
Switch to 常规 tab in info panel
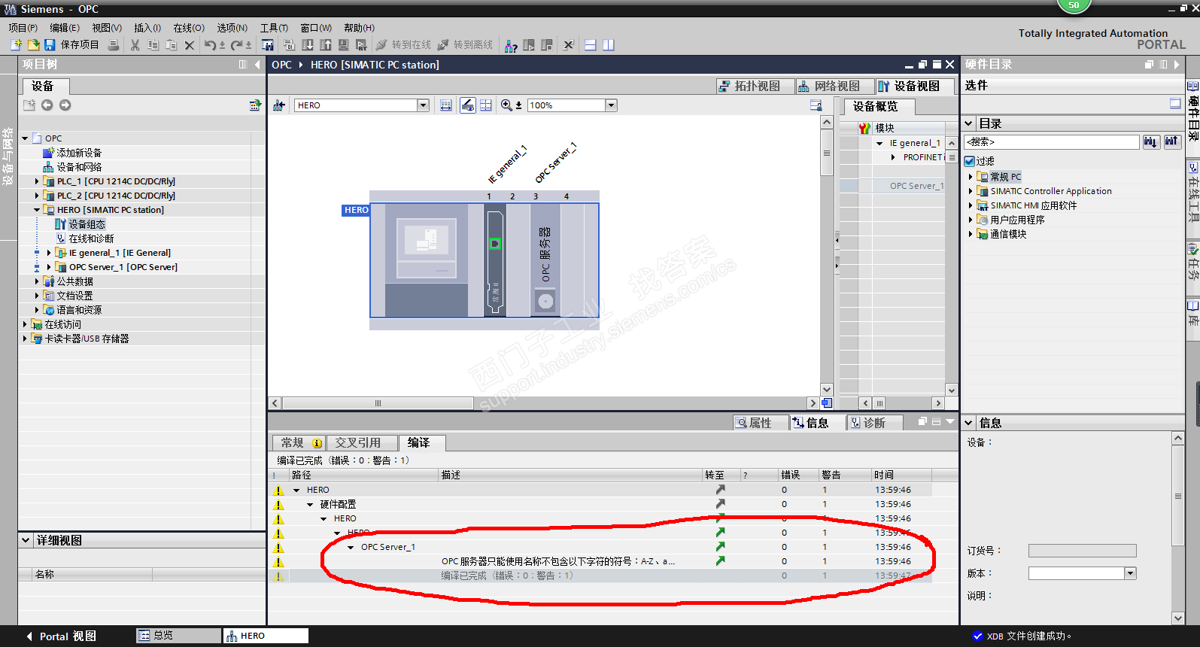click(x=299, y=443)
